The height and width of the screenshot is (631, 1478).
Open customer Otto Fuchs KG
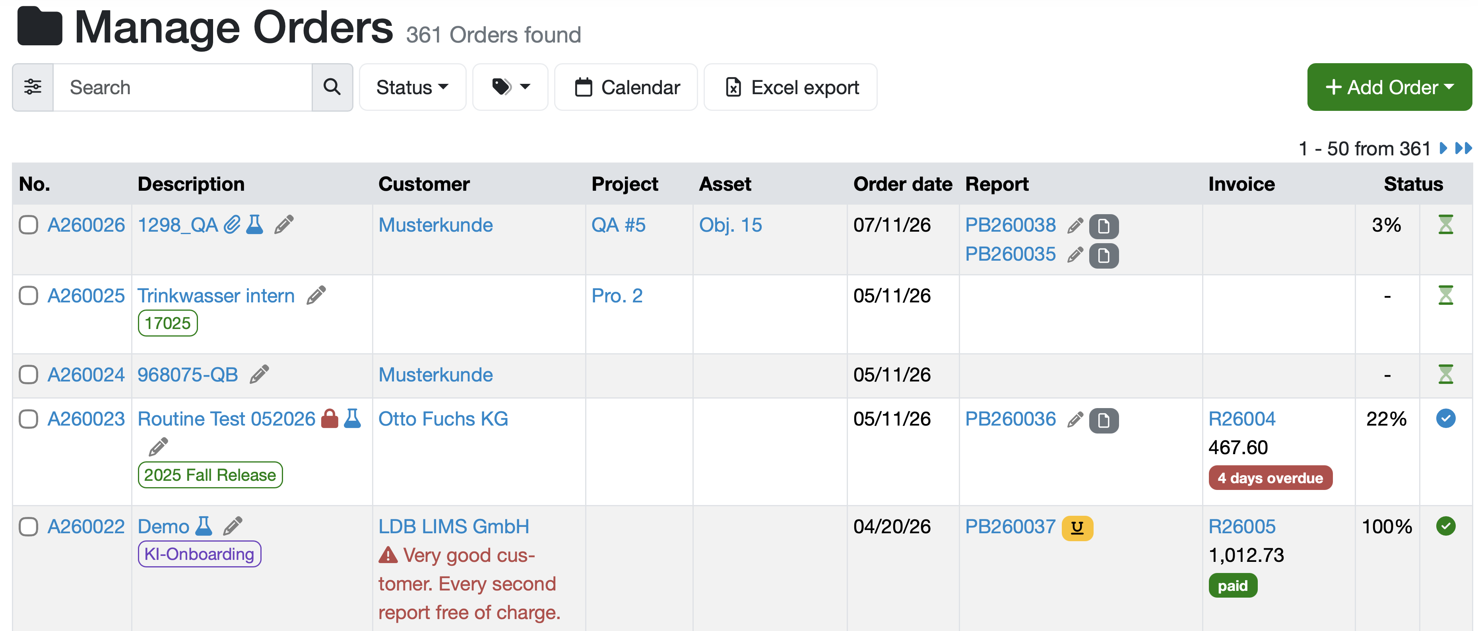click(x=443, y=419)
